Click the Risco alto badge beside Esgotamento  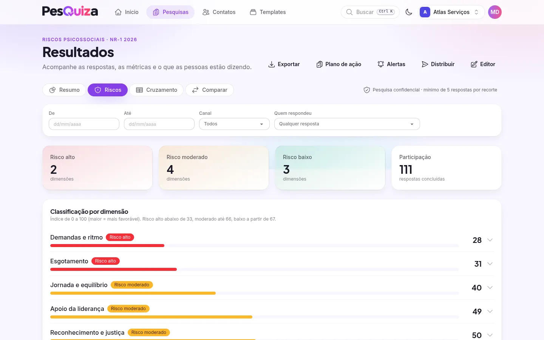(105, 261)
